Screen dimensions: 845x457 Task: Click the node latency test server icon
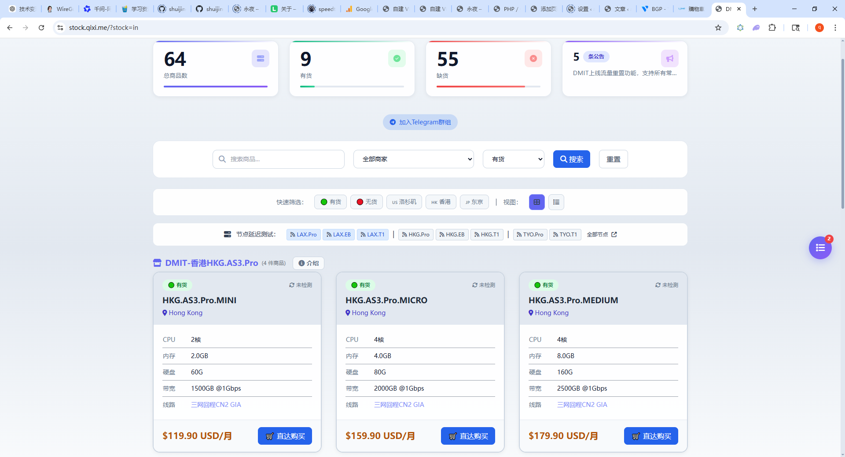[228, 235]
